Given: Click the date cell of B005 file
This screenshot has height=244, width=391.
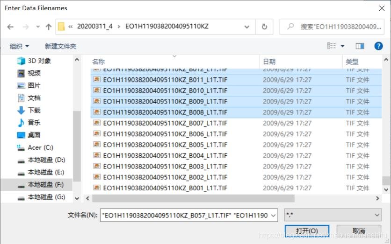Looking at the screenshot, I should coord(287,145).
